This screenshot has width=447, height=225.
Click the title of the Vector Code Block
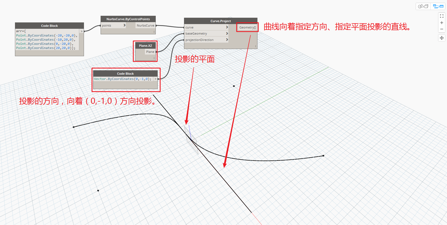(125, 74)
